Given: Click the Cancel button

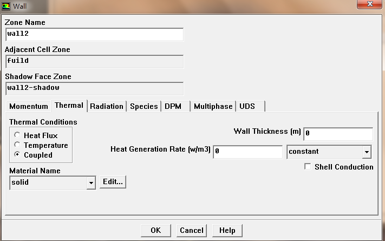Looking at the screenshot, I should tap(191, 230).
